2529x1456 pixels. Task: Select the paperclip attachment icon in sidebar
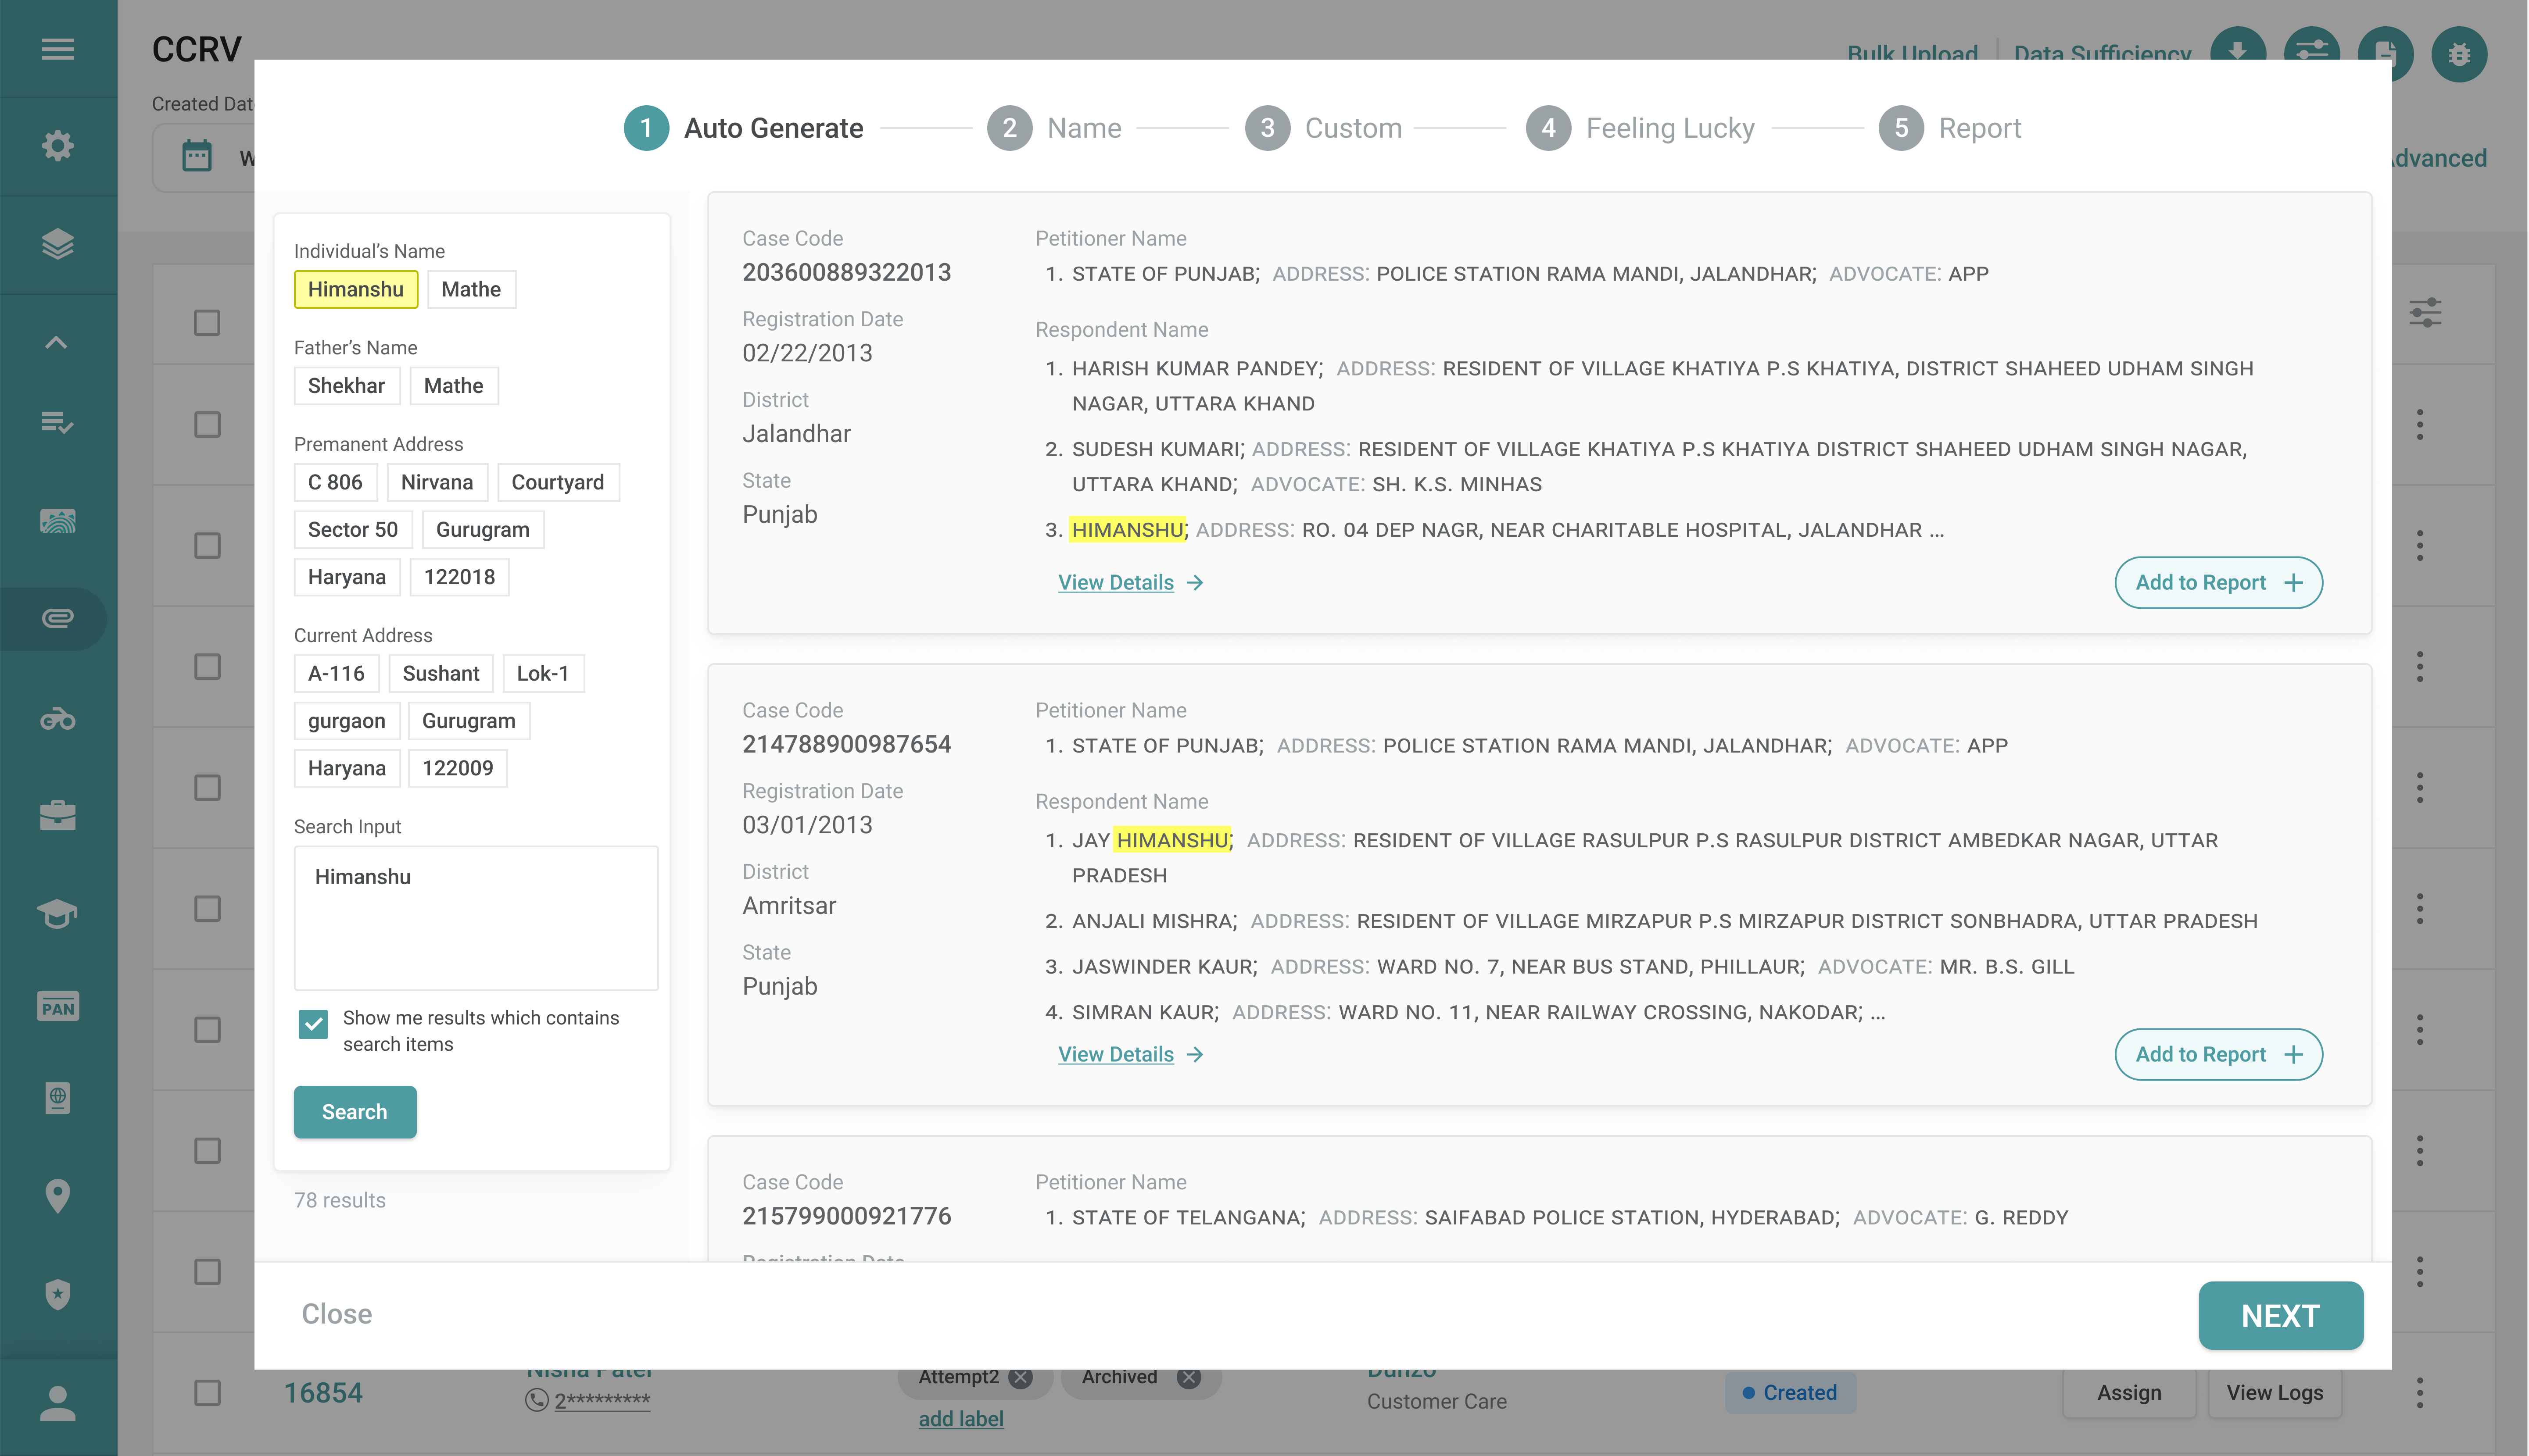tap(57, 619)
